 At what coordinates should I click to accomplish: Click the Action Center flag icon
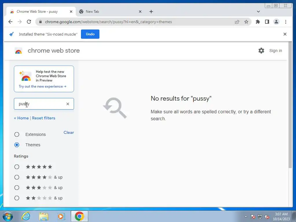coord(253,217)
